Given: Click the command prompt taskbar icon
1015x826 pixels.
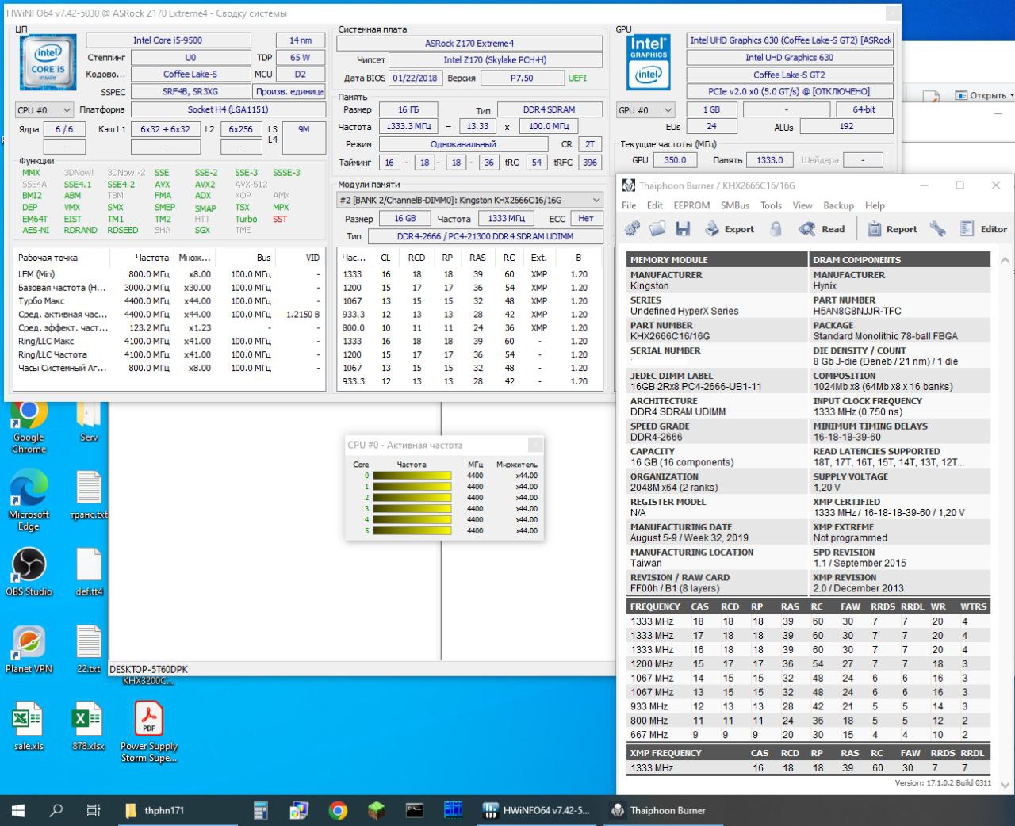Looking at the screenshot, I should coord(414,810).
